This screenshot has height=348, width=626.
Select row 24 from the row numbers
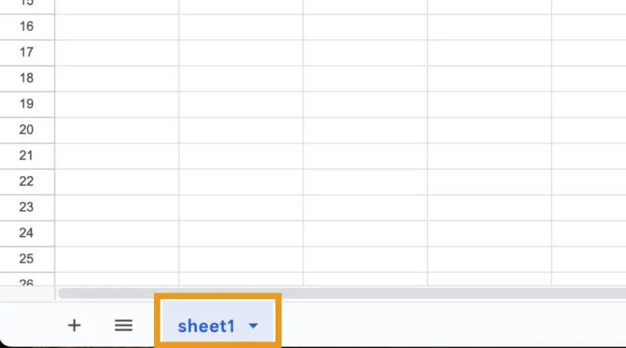coord(27,233)
